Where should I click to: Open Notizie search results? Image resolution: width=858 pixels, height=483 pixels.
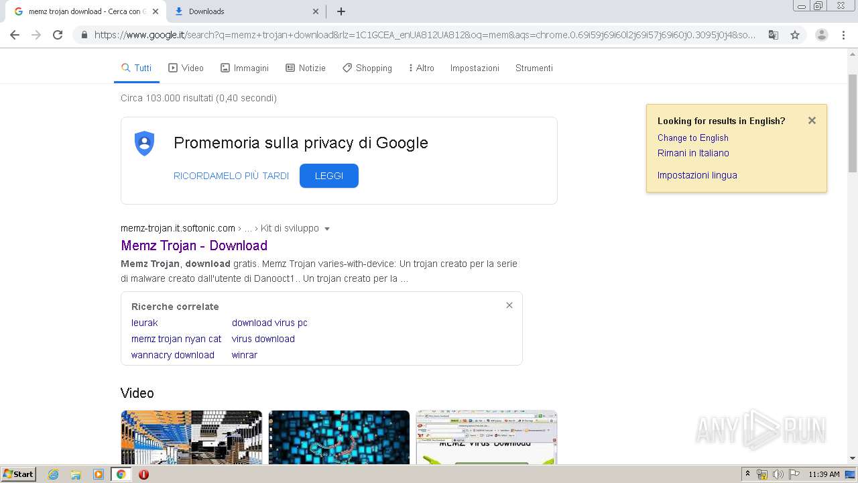pos(306,68)
